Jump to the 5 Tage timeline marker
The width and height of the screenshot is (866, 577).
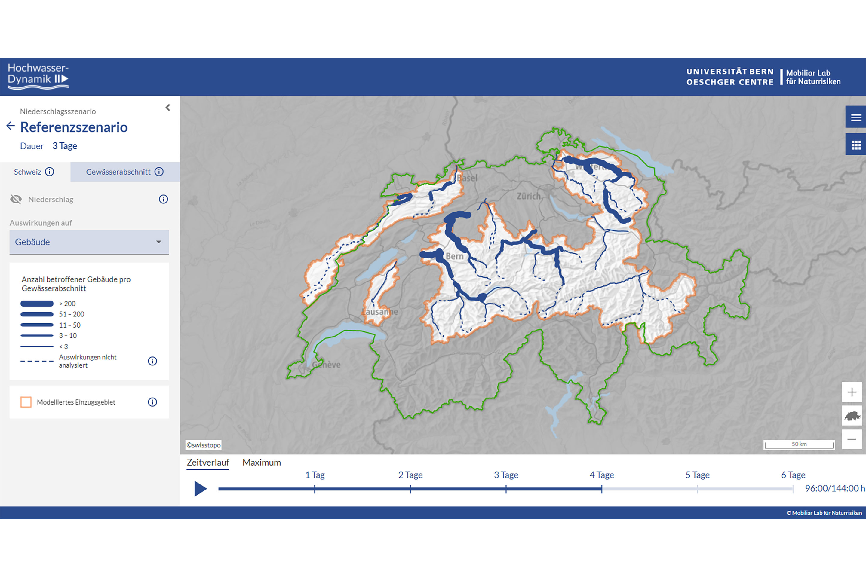[x=697, y=489]
